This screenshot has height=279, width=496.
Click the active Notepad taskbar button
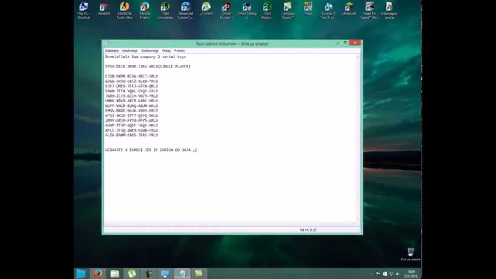(x=181, y=274)
